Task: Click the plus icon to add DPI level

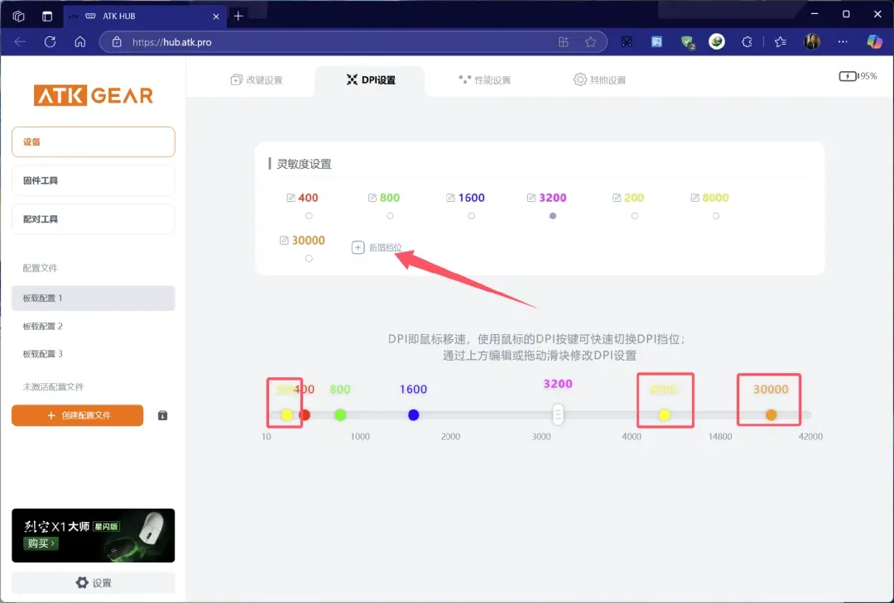Action: pos(358,247)
